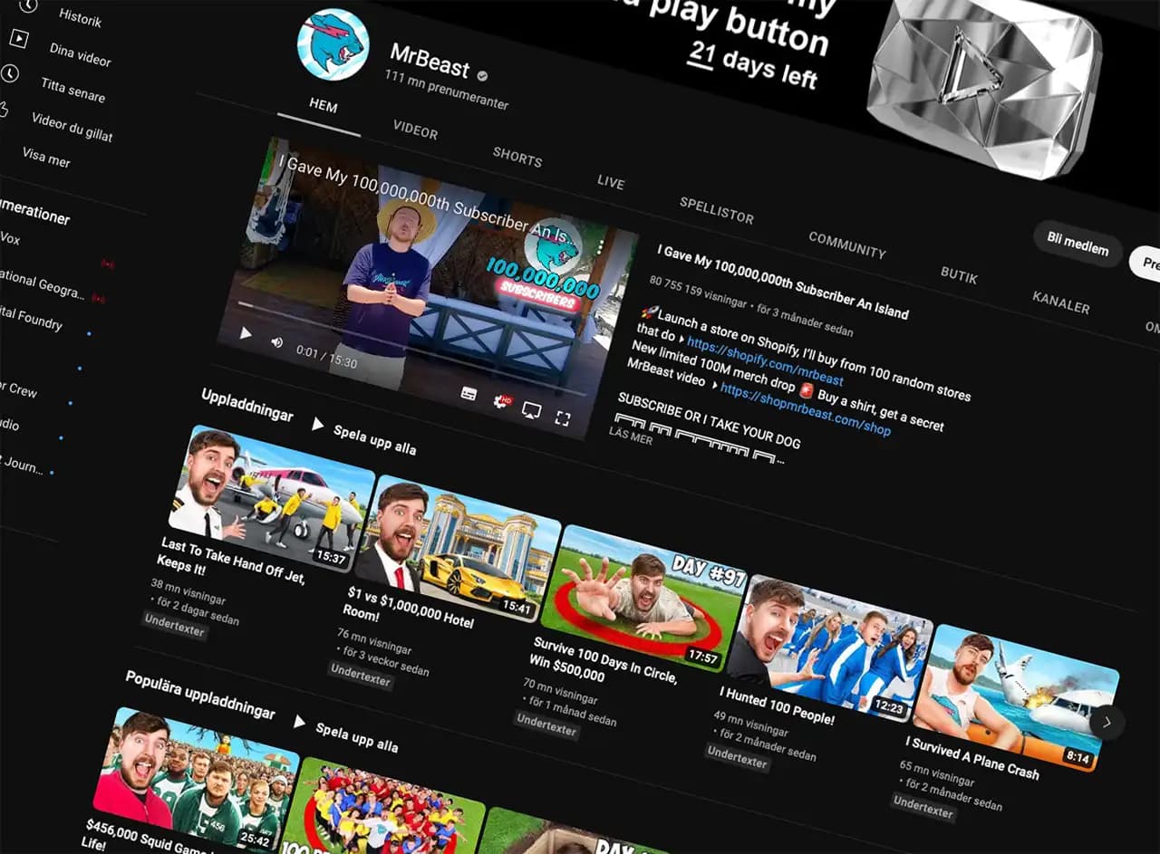This screenshot has width=1160, height=854.
Task: Click Undertexter badge under Hotel Room video
Action: pyautogui.click(x=361, y=675)
